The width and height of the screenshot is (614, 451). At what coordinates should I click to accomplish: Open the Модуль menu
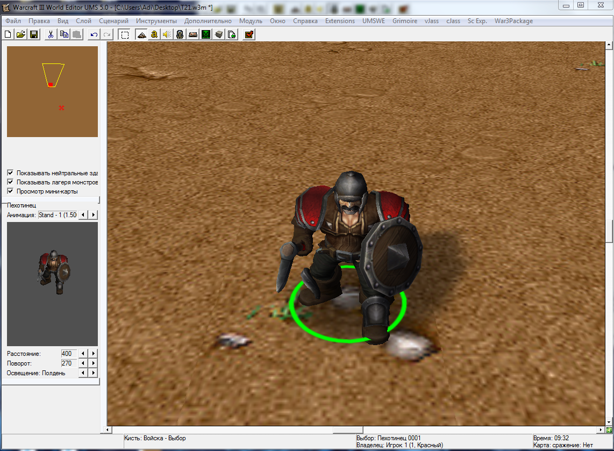coord(251,21)
